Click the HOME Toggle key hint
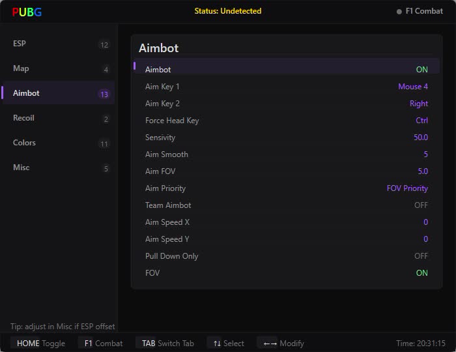 (40, 344)
